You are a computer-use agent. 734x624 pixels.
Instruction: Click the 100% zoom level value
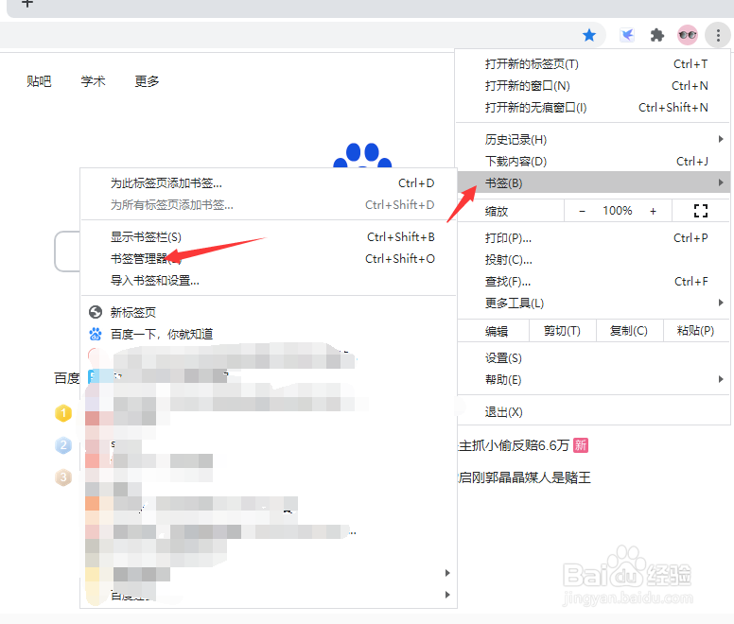point(618,211)
